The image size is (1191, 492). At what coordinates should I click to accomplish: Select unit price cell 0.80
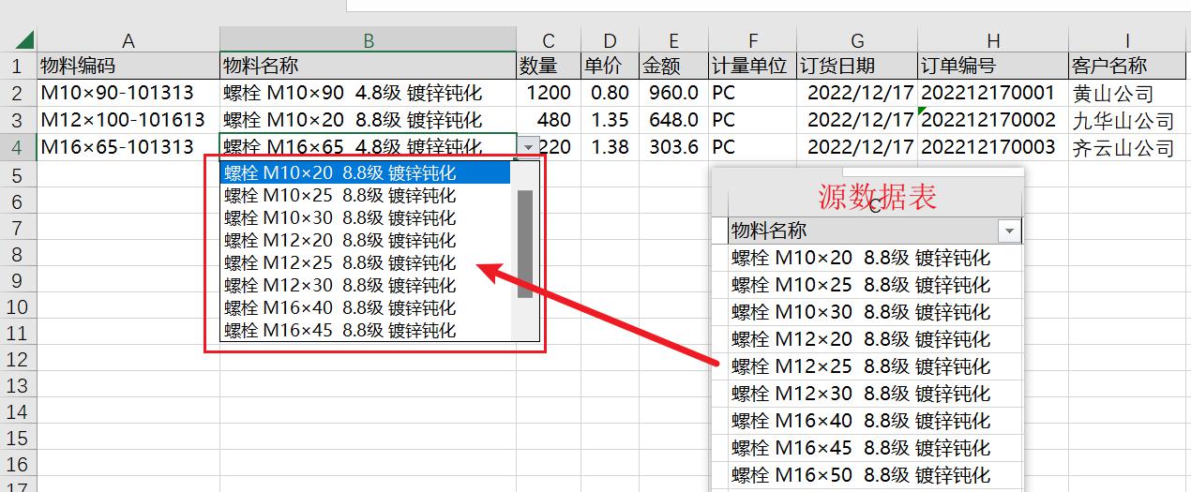[x=611, y=93]
